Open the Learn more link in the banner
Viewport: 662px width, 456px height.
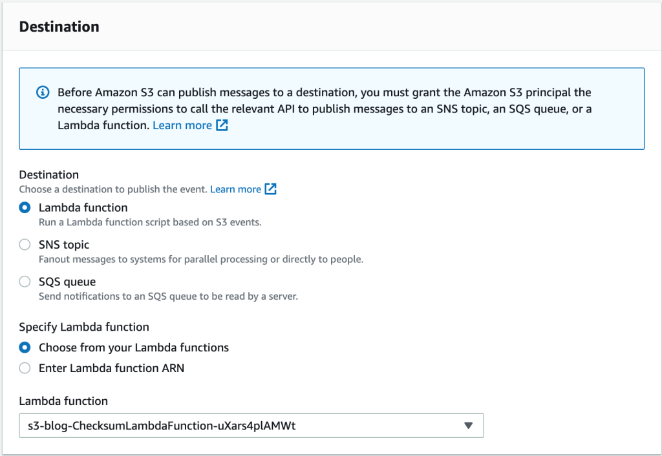click(182, 125)
